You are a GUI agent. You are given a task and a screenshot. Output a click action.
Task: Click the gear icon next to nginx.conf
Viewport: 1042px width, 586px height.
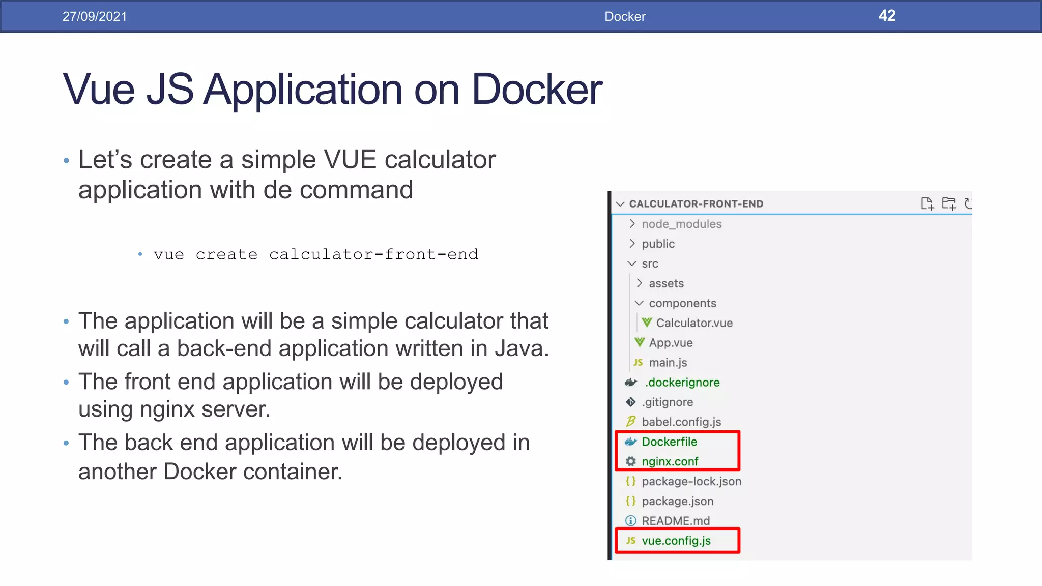[631, 461]
